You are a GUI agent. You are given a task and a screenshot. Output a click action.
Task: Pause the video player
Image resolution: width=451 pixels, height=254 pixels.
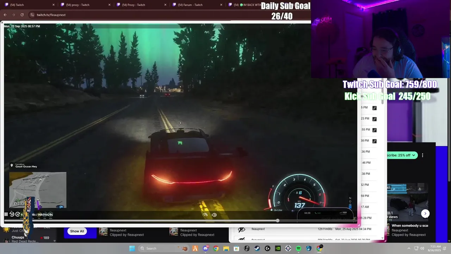[x=6, y=214]
